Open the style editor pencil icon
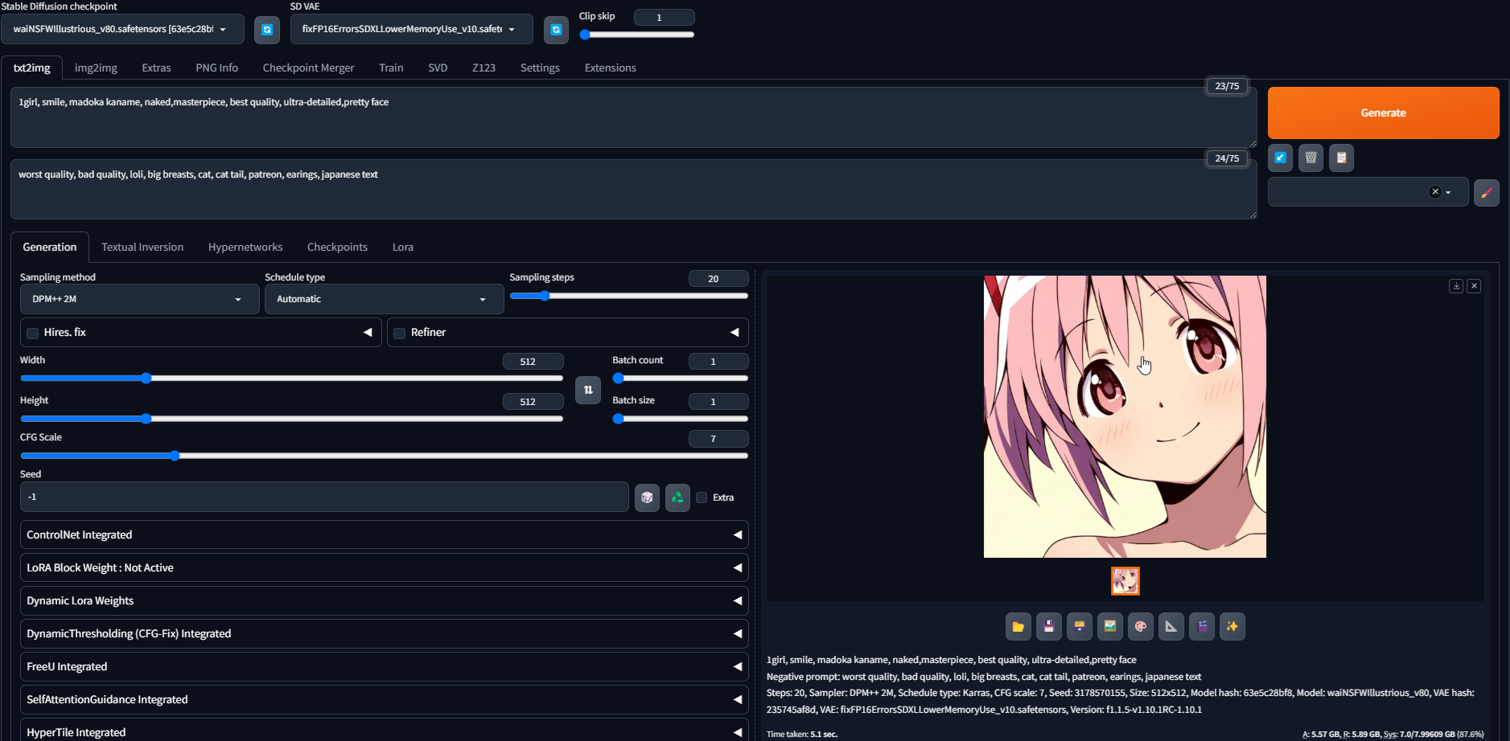Screen dimensions: 1510x741 [x=1487, y=193]
